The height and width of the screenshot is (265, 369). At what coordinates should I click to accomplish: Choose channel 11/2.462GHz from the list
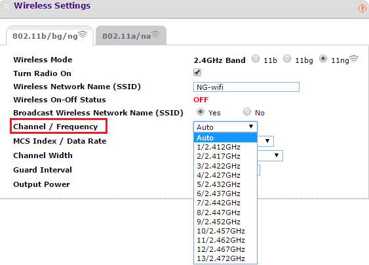click(225, 240)
